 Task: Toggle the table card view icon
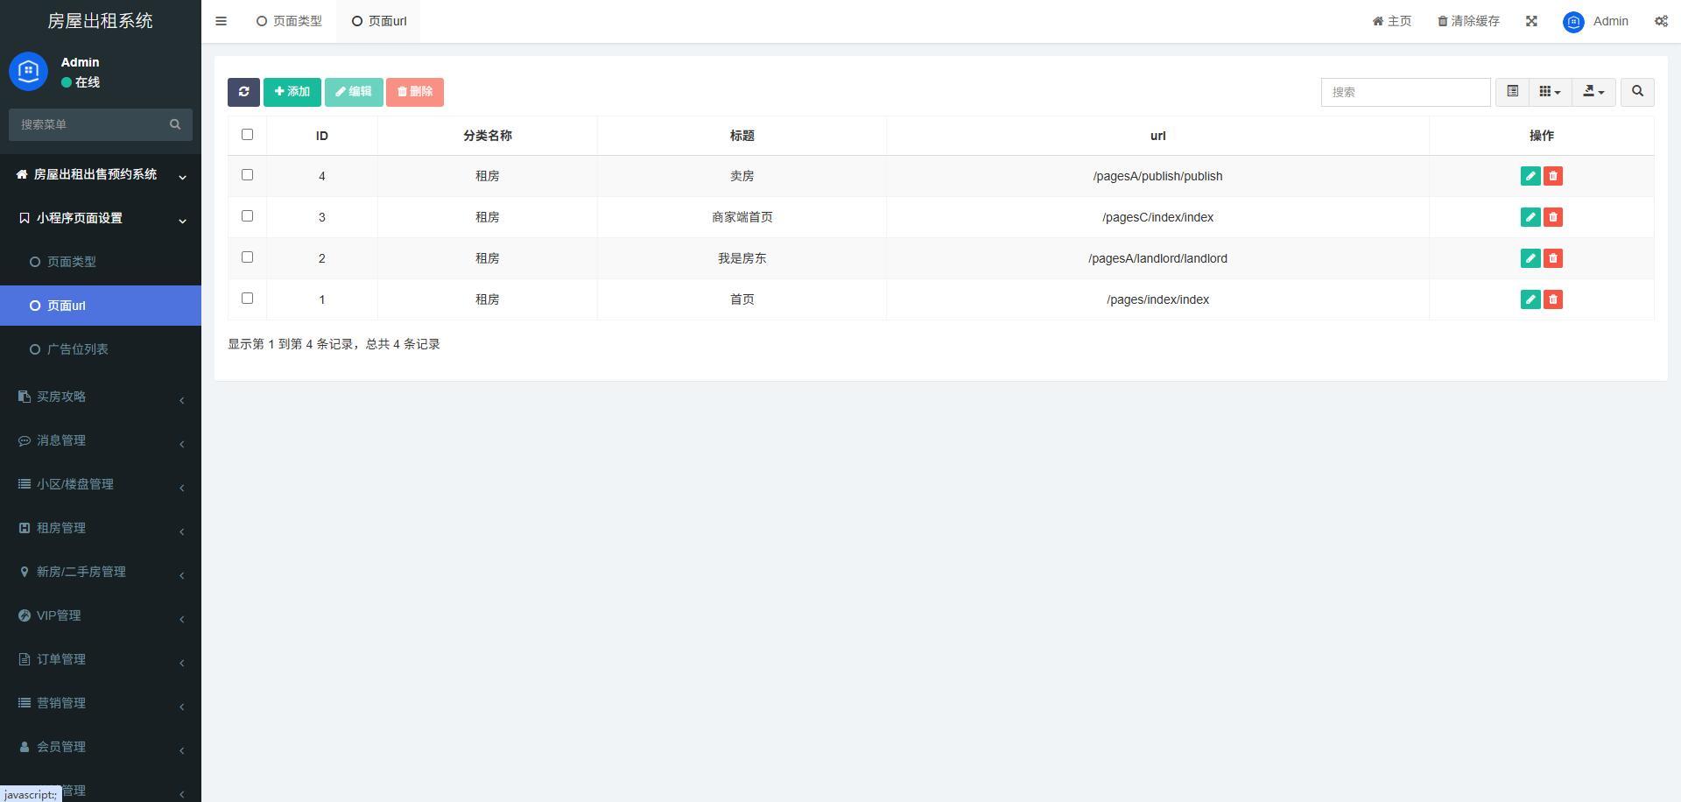click(x=1512, y=92)
